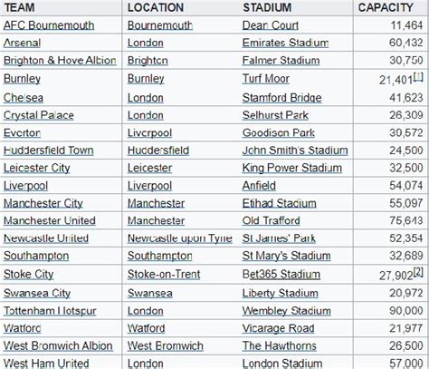The image size is (429, 369).
Task: Click St Mary's Stadium link
Action: coord(286,256)
